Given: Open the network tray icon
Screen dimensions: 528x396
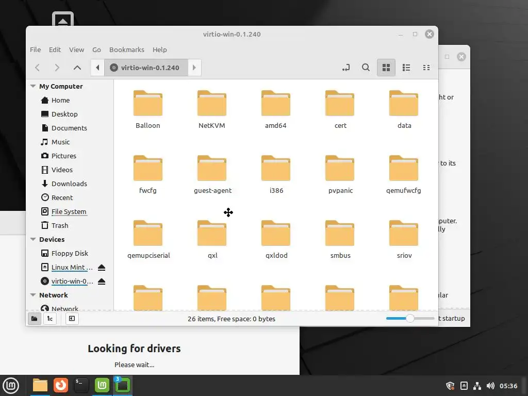Looking at the screenshot, I should pyautogui.click(x=477, y=386).
